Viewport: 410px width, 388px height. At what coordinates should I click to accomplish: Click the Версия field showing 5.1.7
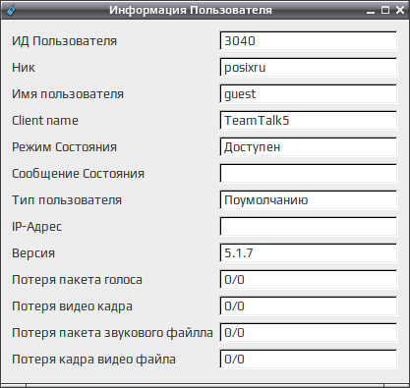point(309,253)
